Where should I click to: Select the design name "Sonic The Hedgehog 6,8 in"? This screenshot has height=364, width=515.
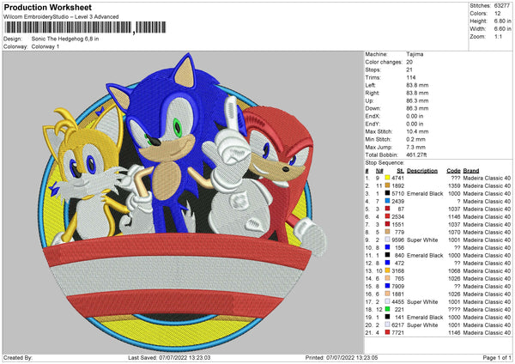(65, 39)
